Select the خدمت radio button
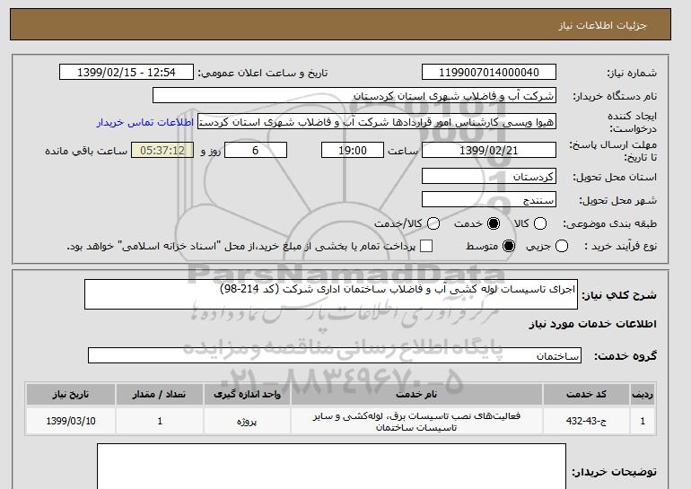This screenshot has width=691, height=489. (494, 223)
